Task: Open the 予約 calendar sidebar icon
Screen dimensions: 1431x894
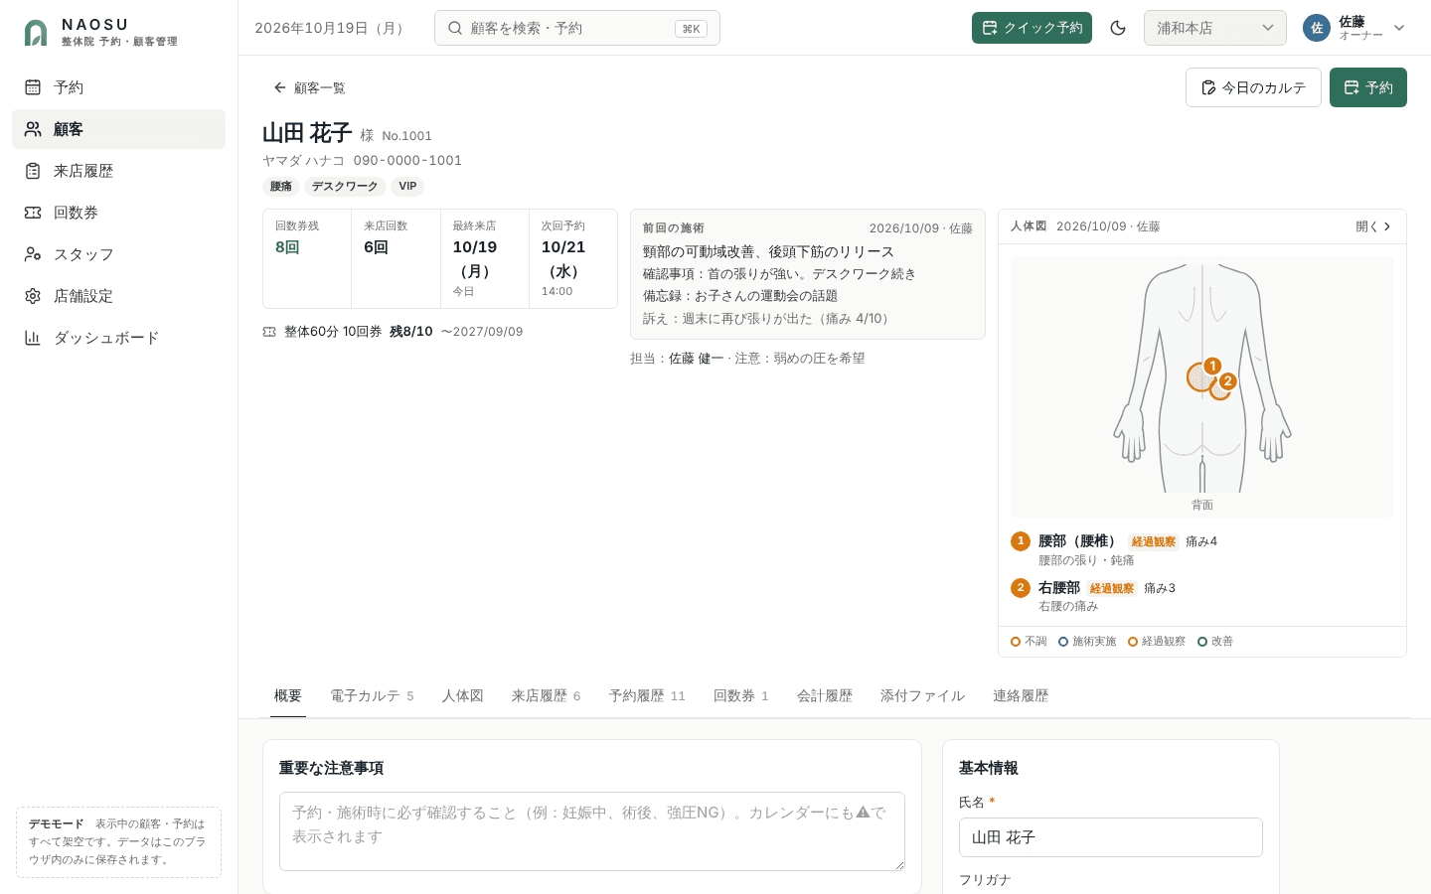Action: click(33, 87)
